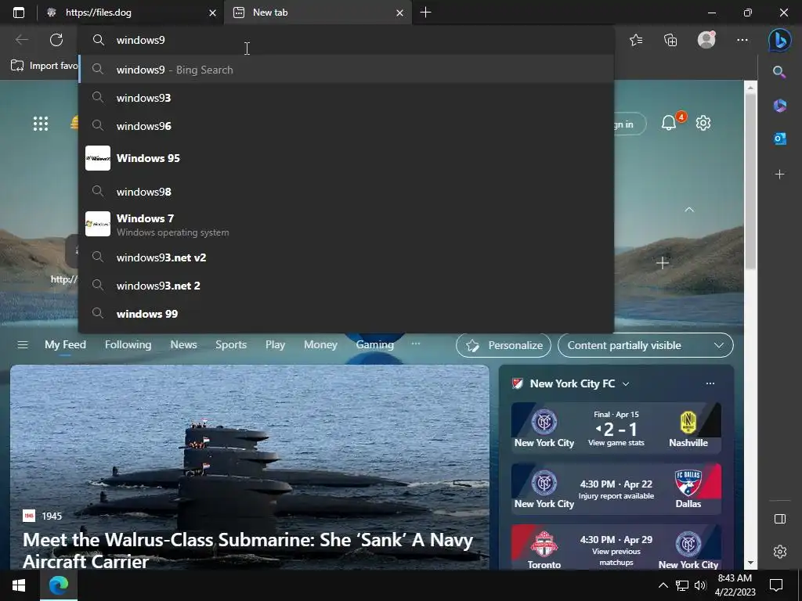Viewport: 802px width, 601px height.
Task: Click the scrollbar down arrow
Action: coord(750,563)
